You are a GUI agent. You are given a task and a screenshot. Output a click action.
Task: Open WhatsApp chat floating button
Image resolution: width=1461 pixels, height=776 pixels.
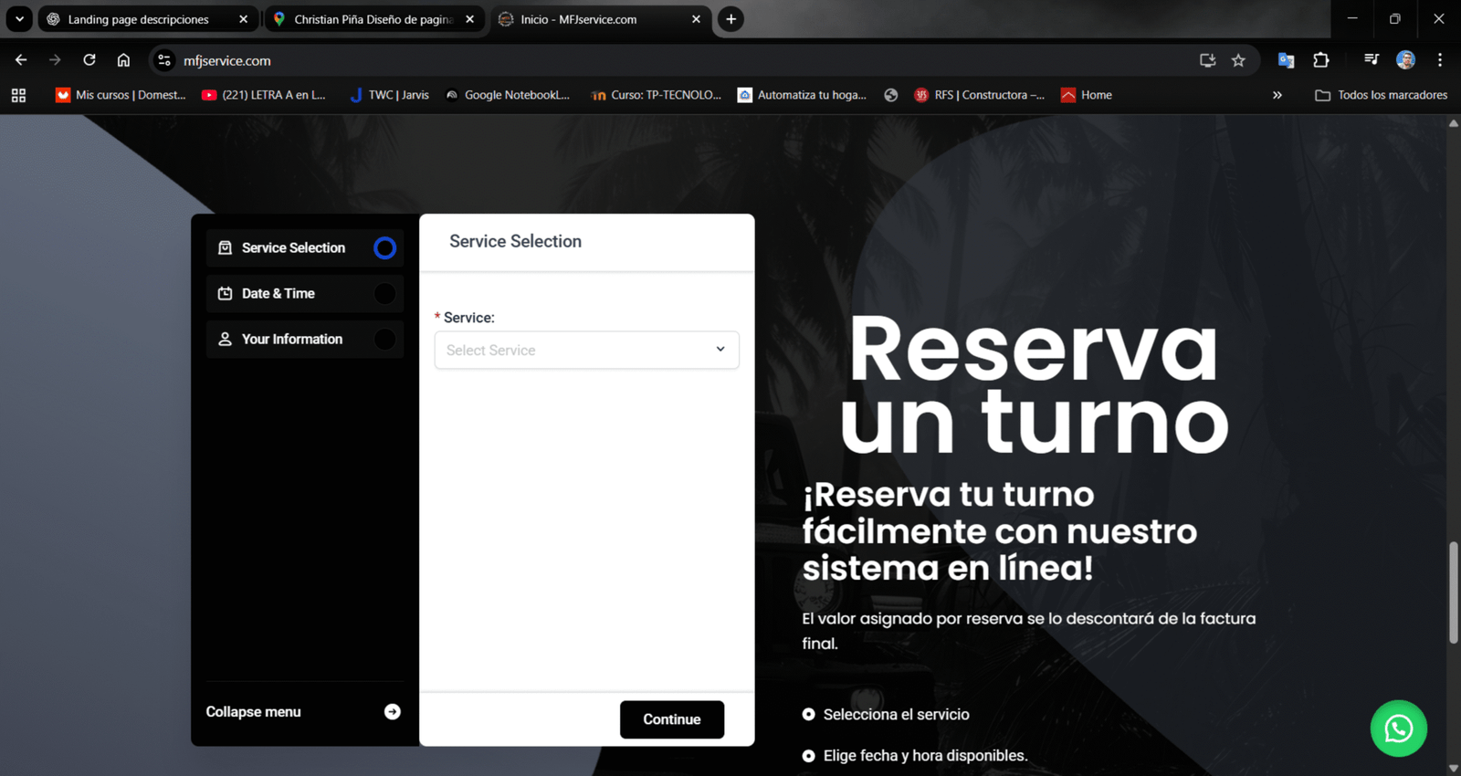coord(1398,729)
